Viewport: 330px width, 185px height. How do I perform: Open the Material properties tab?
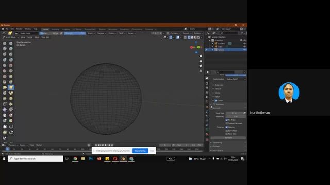(x=207, y=134)
